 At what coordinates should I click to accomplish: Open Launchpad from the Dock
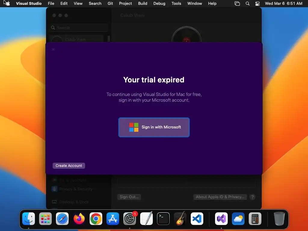45,219
